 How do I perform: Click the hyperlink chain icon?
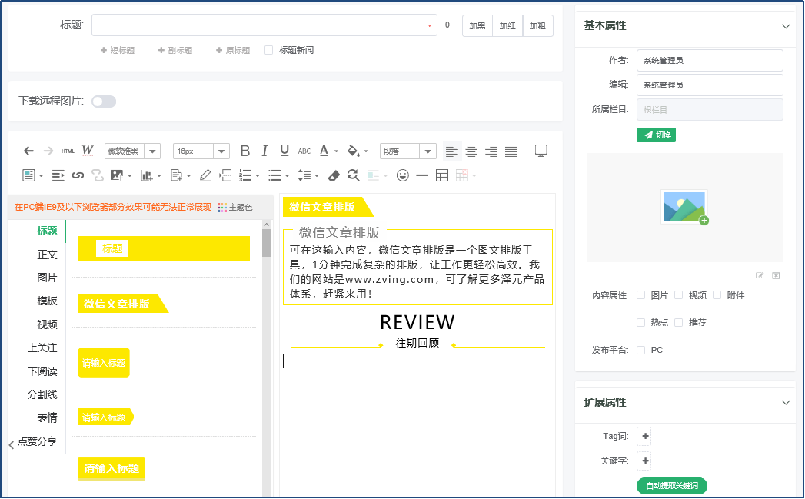tap(77, 175)
